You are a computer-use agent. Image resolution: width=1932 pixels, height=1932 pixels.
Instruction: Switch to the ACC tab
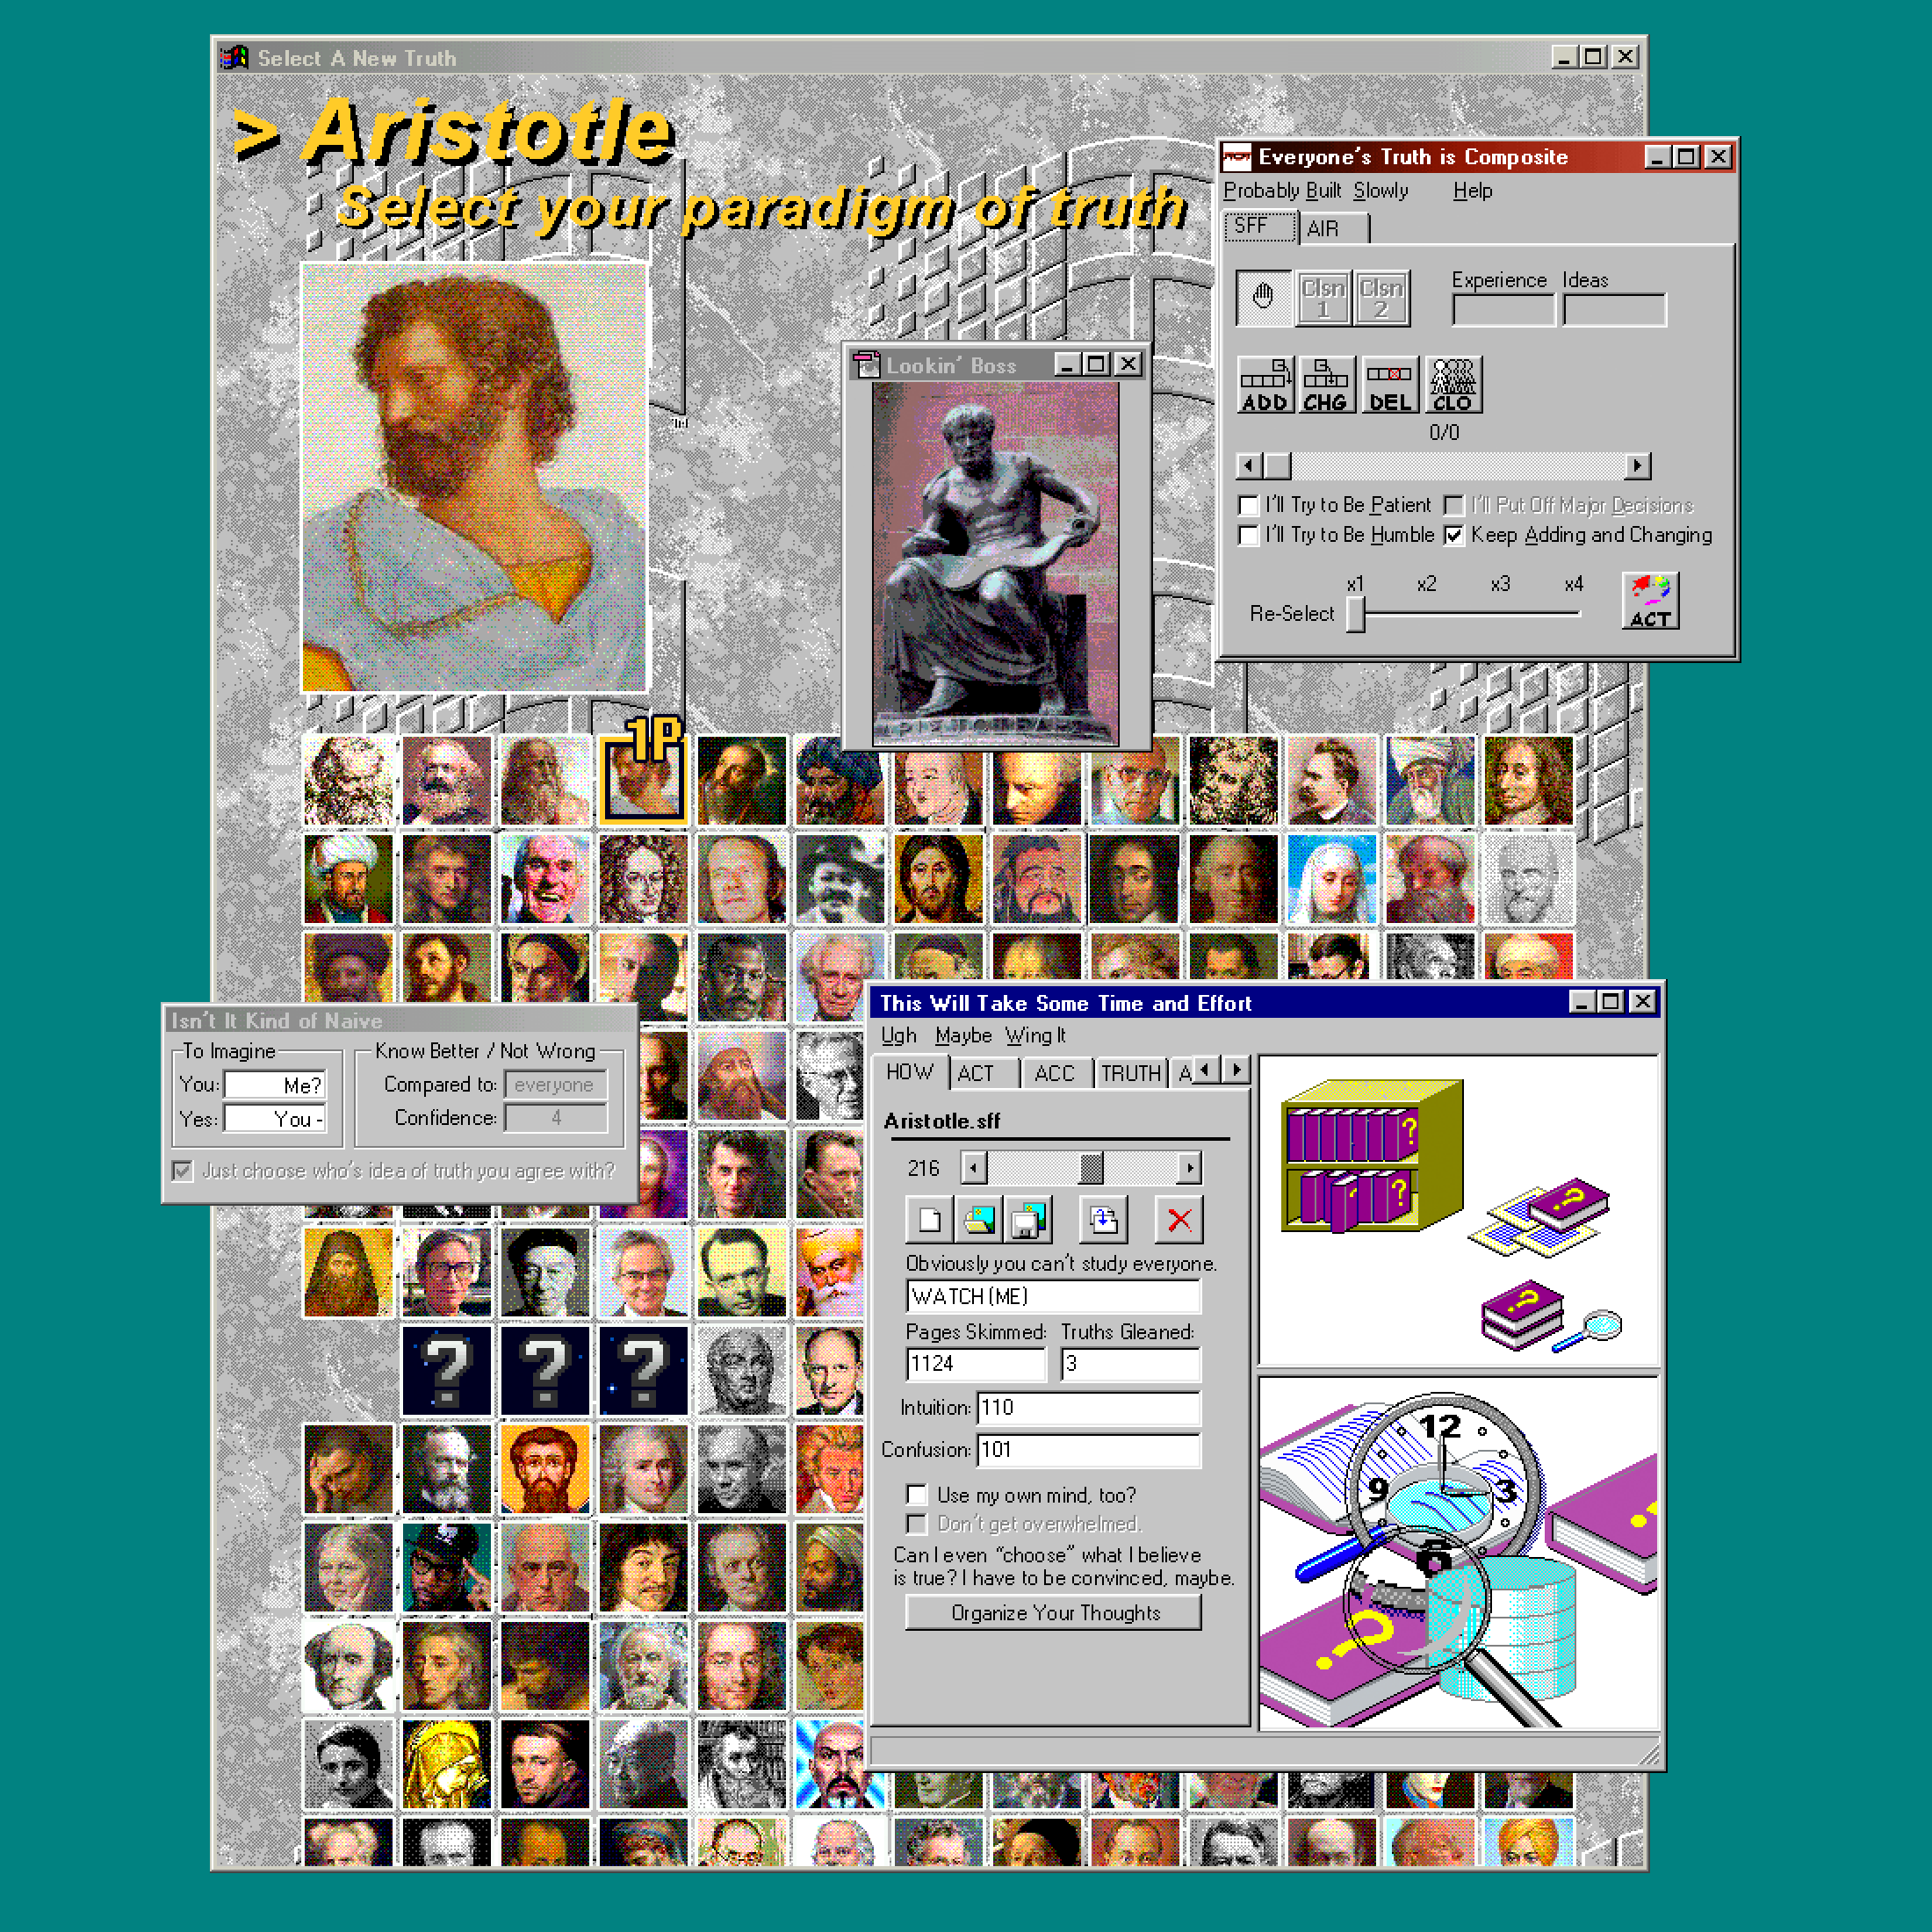(1057, 1073)
